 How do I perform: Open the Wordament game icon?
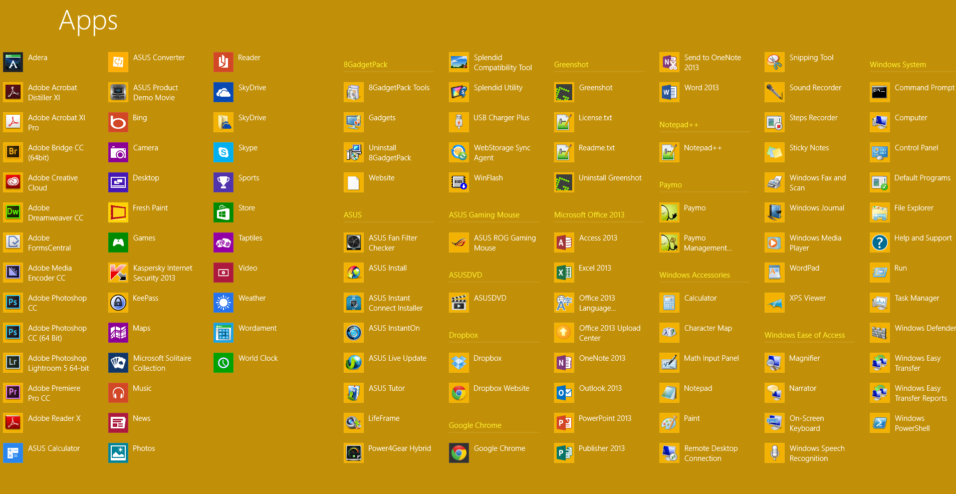coord(223,333)
